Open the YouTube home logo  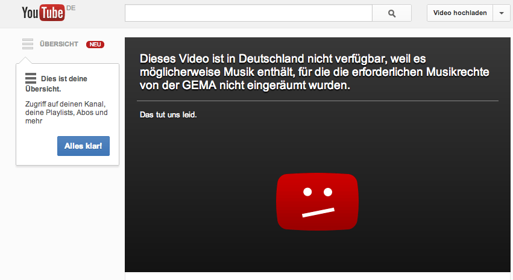click(x=43, y=13)
